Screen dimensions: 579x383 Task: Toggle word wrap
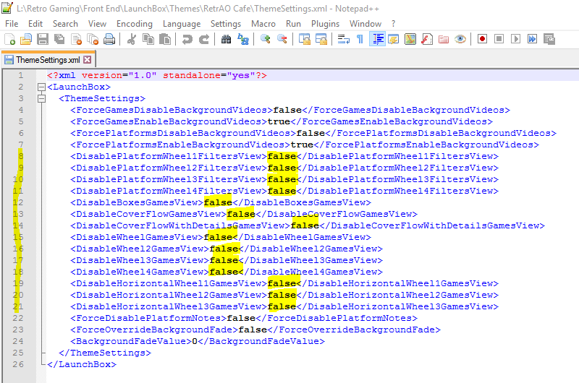pyautogui.click(x=343, y=39)
